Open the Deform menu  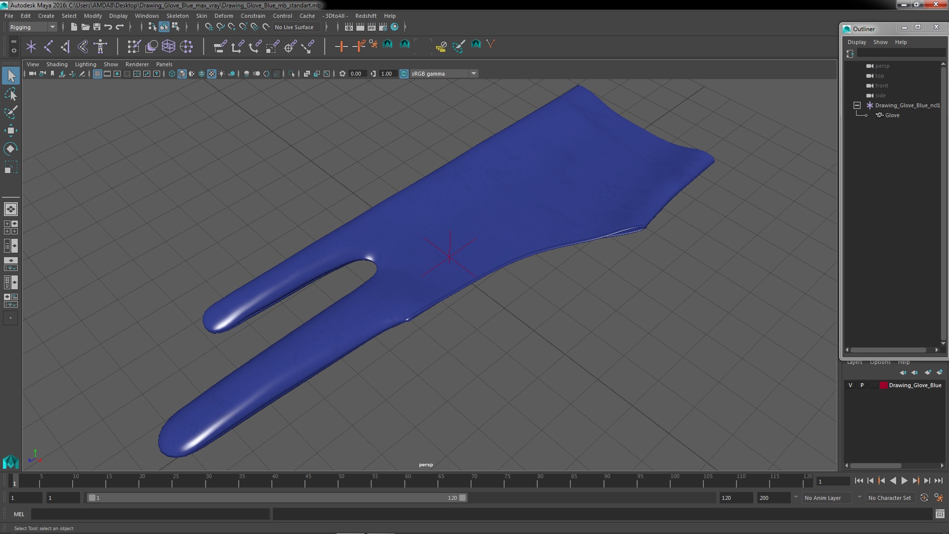click(223, 16)
